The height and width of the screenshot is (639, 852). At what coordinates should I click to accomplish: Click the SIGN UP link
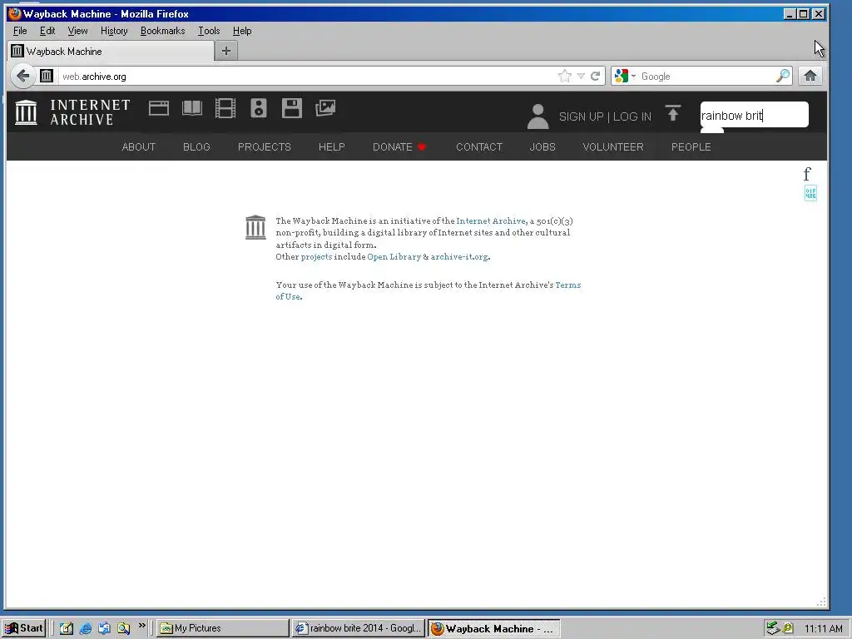point(581,116)
